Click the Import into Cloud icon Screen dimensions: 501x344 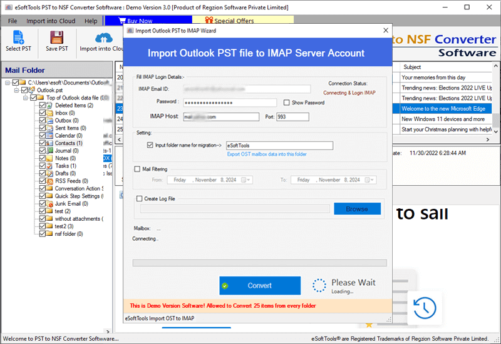pos(104,38)
